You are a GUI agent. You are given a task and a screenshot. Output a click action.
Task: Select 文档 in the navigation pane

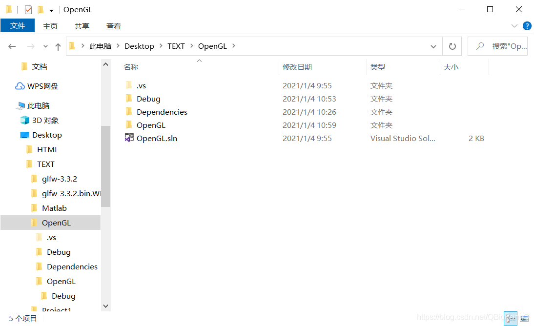40,67
